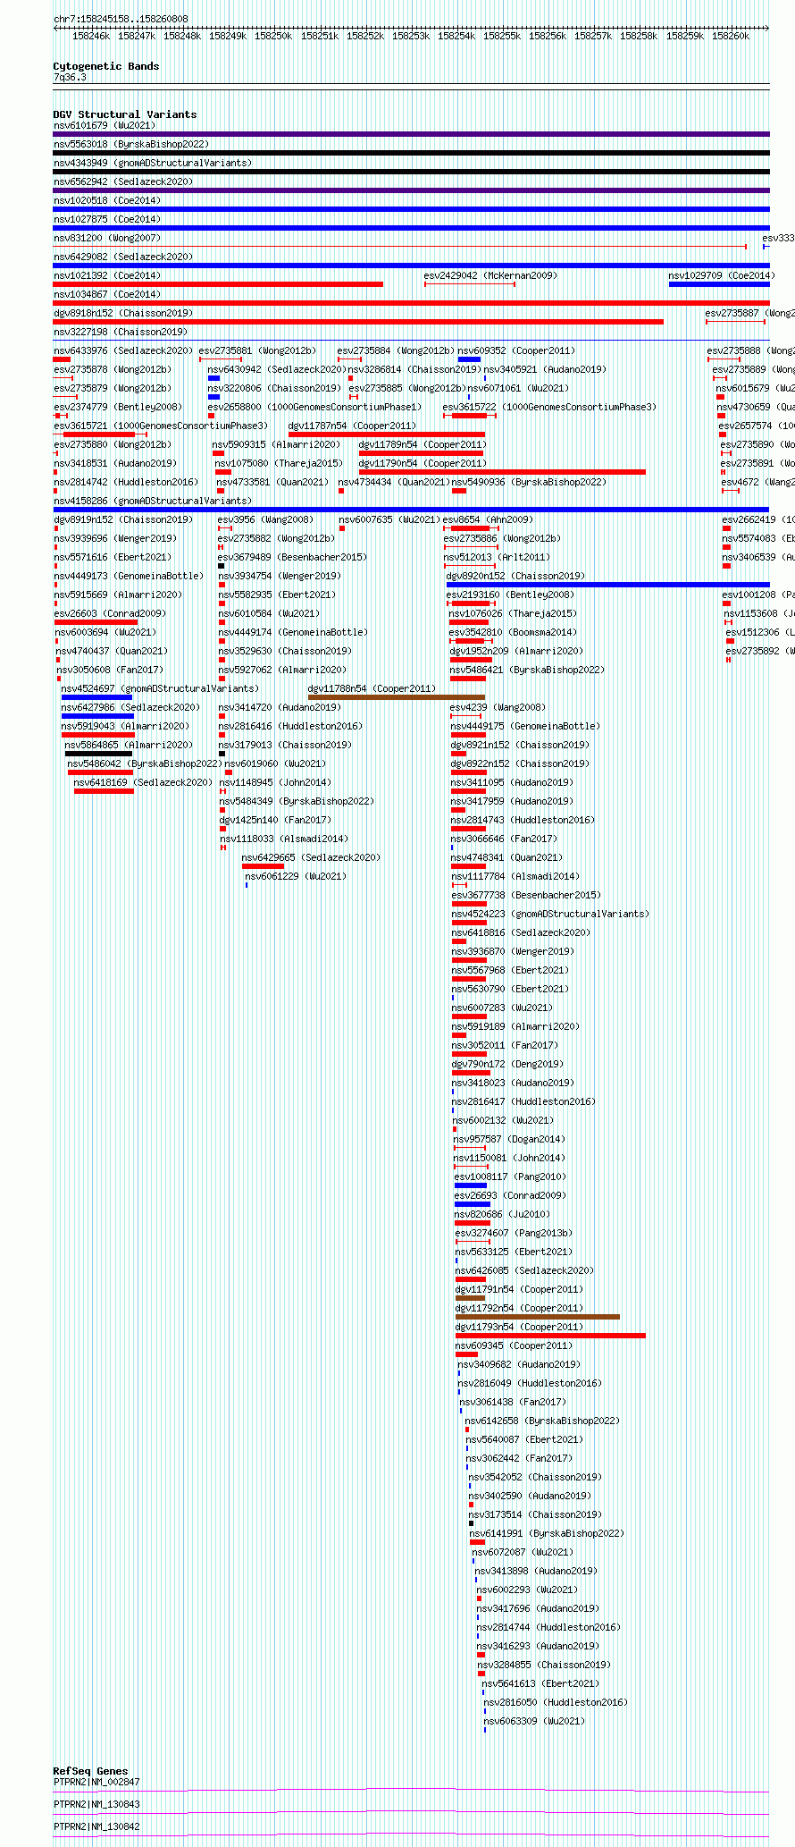
Task: Select variant nsv5563018 (ByrskaBishop2022)
Action: pyautogui.click(x=130, y=144)
